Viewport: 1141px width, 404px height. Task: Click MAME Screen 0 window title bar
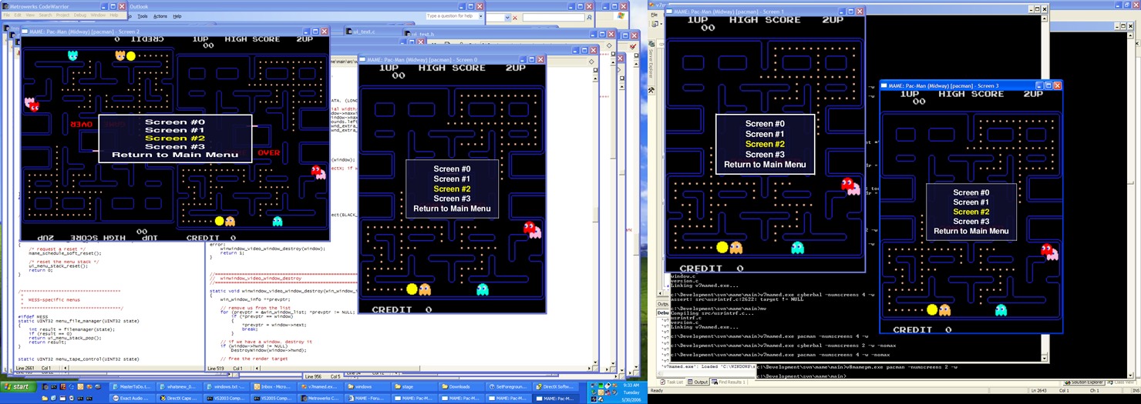(x=452, y=59)
